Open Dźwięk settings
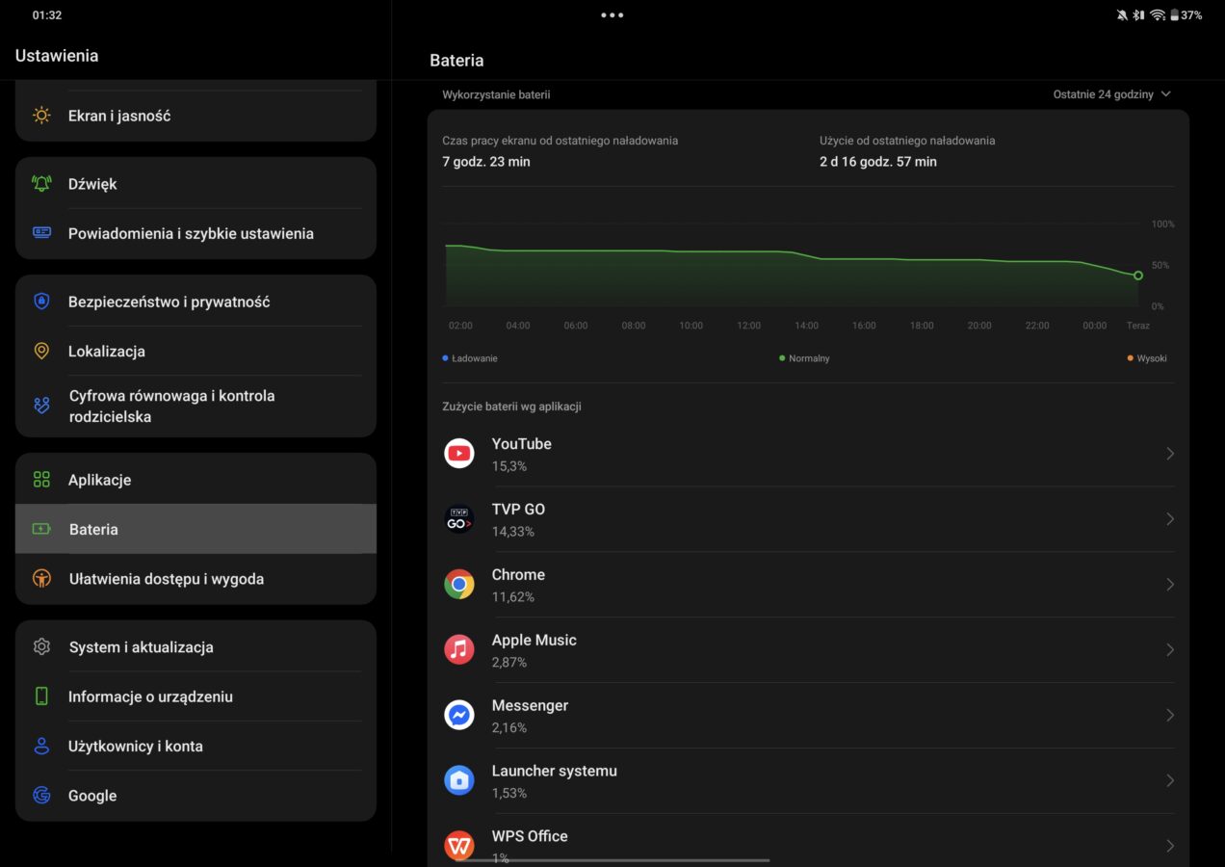This screenshot has height=867, width=1225. pos(195,183)
